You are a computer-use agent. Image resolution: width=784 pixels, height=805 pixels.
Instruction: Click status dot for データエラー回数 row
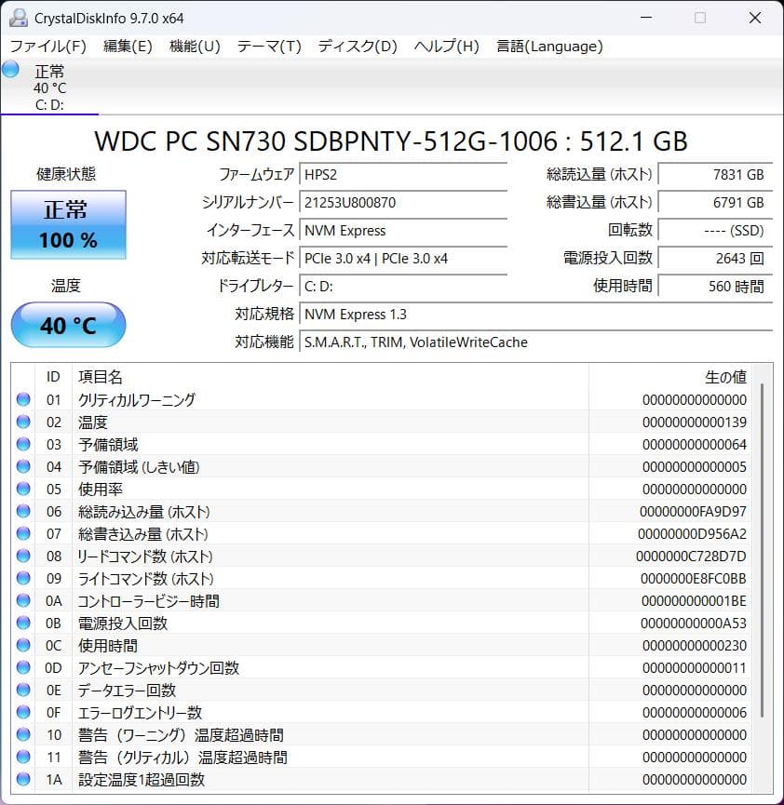coord(23,690)
